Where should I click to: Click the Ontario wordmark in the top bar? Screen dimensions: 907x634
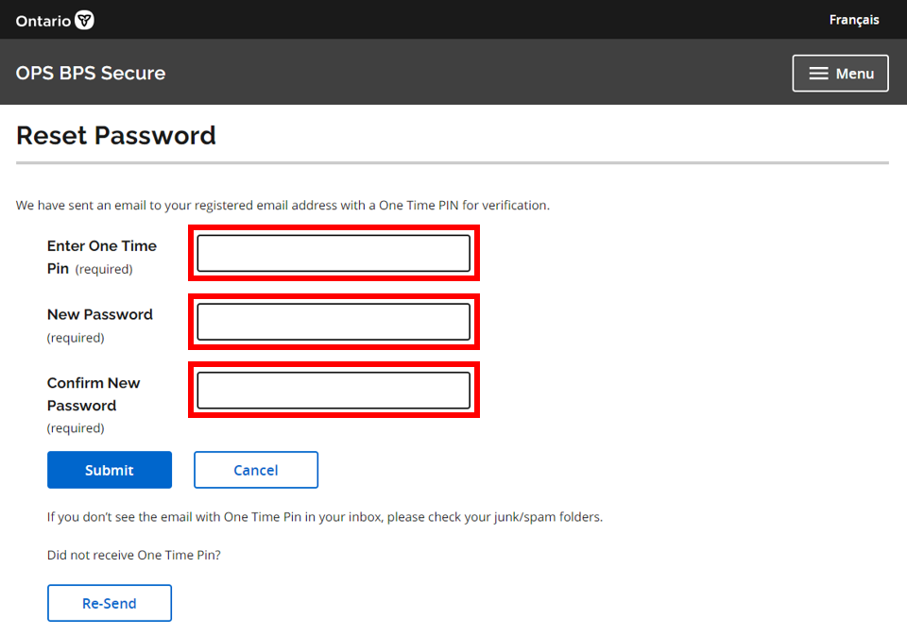click(43, 20)
